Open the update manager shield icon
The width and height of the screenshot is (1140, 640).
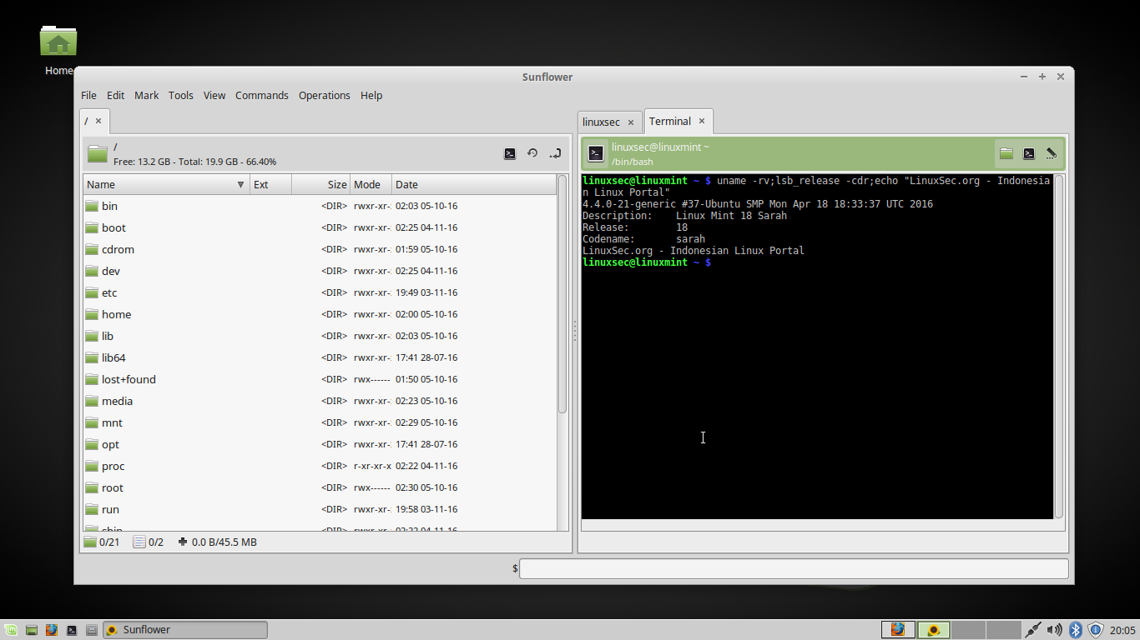[x=1096, y=630]
